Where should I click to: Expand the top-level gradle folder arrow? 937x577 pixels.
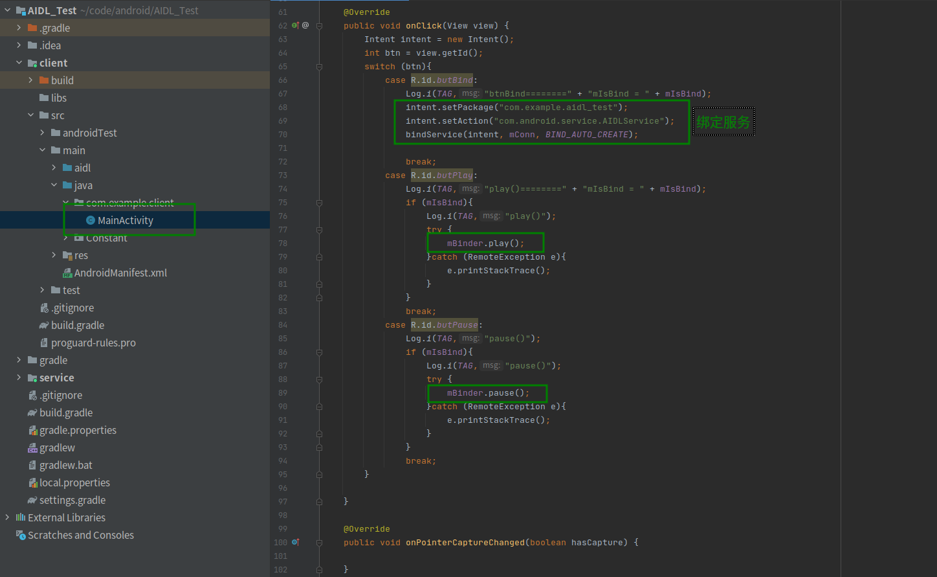click(x=19, y=360)
